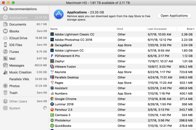The height and width of the screenshot is (130, 196).
Task: Click the Google Chrome app icon
Action: (52, 99)
